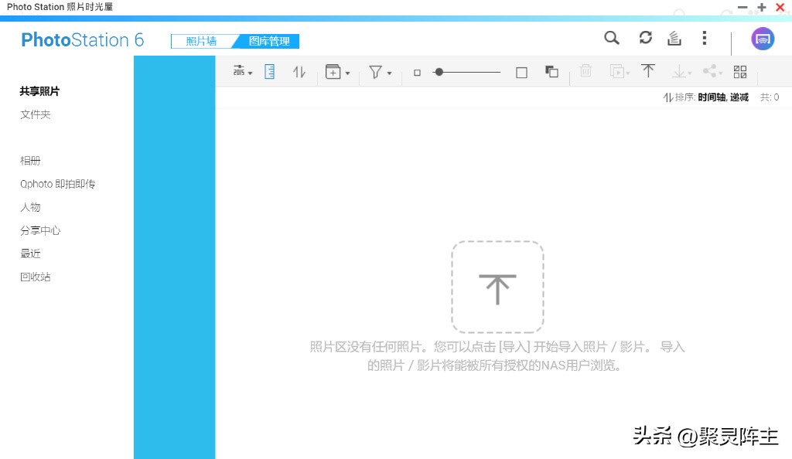Open the three-dot more options menu
Image resolution: width=792 pixels, height=459 pixels.
coord(704,39)
